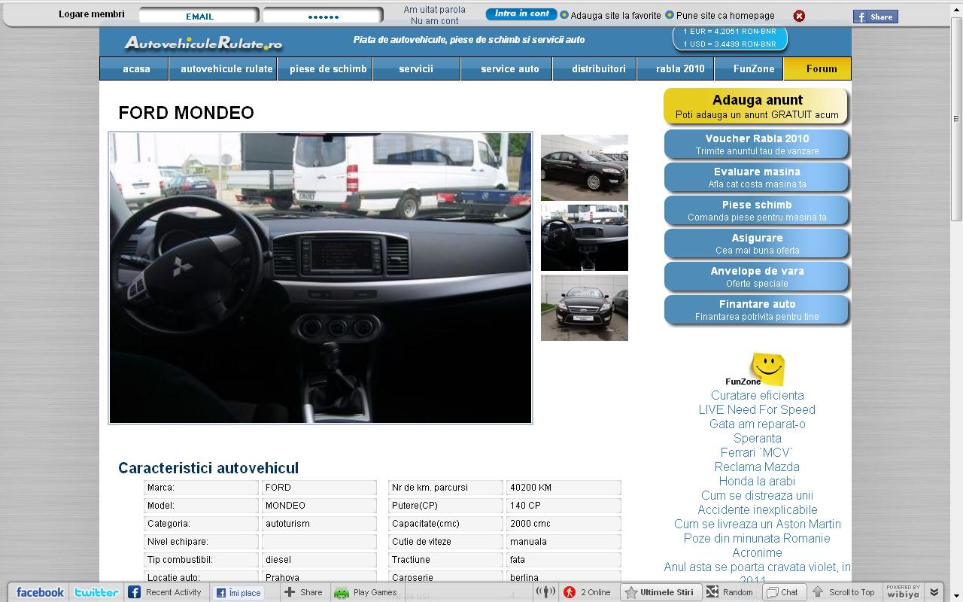Click the Play Games icon
Screen dimensions: 963x602
[x=342, y=592]
